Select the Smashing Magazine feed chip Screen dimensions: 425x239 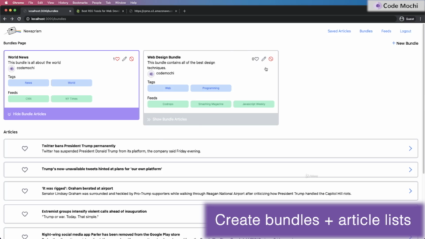[x=211, y=104]
